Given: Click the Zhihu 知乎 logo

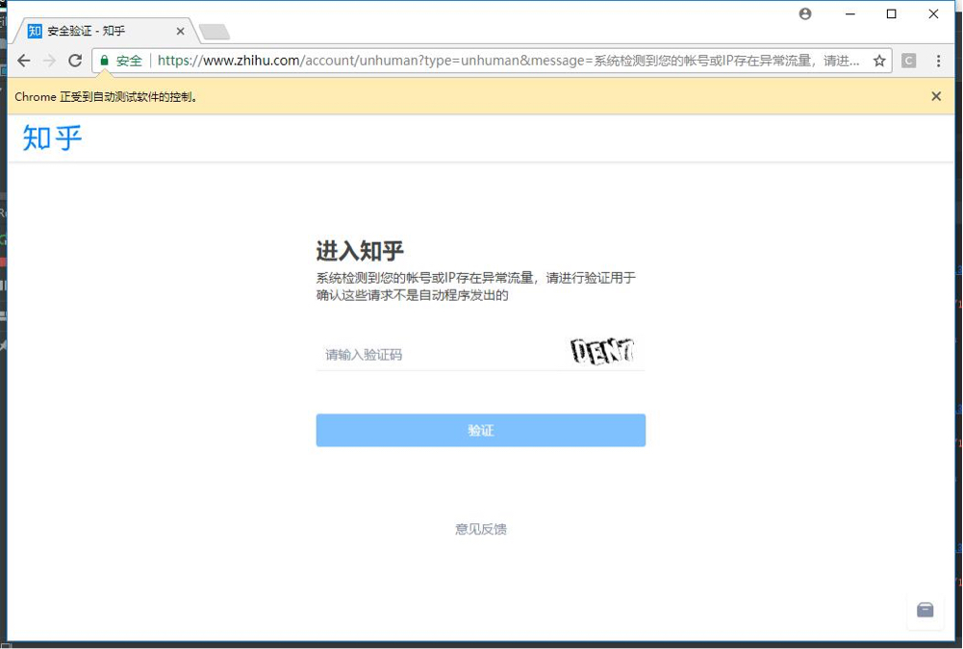Looking at the screenshot, I should pyautogui.click(x=50, y=138).
